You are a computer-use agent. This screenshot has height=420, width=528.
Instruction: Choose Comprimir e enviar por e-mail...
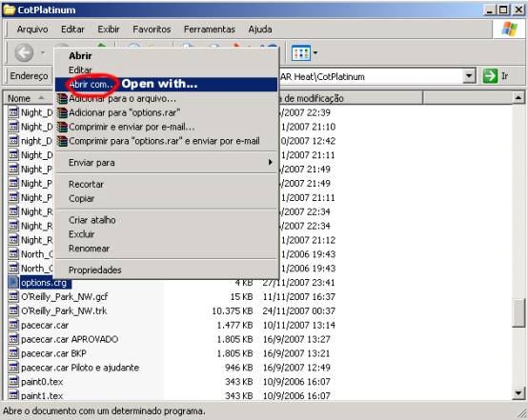pos(167,127)
